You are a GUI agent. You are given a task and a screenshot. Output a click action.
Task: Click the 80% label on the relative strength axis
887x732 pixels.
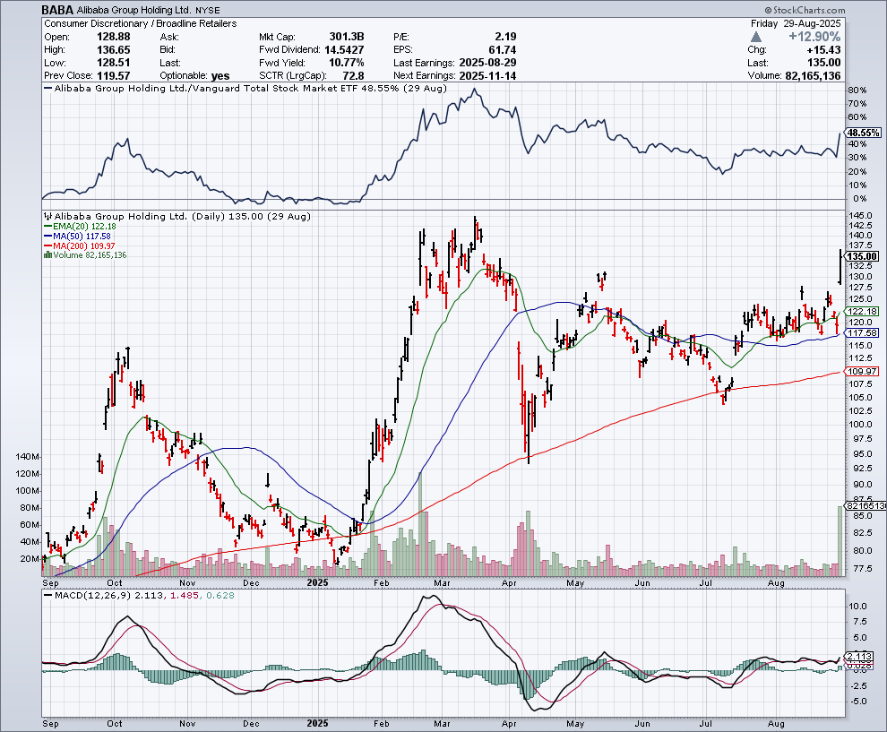click(857, 90)
